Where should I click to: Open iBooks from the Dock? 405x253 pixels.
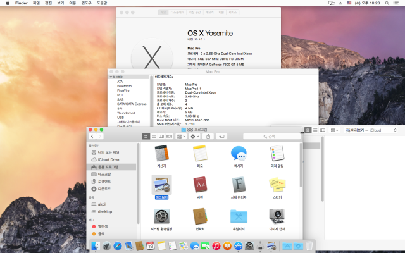click(x=227, y=246)
